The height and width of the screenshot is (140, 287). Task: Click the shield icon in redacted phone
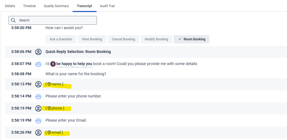click(49, 108)
